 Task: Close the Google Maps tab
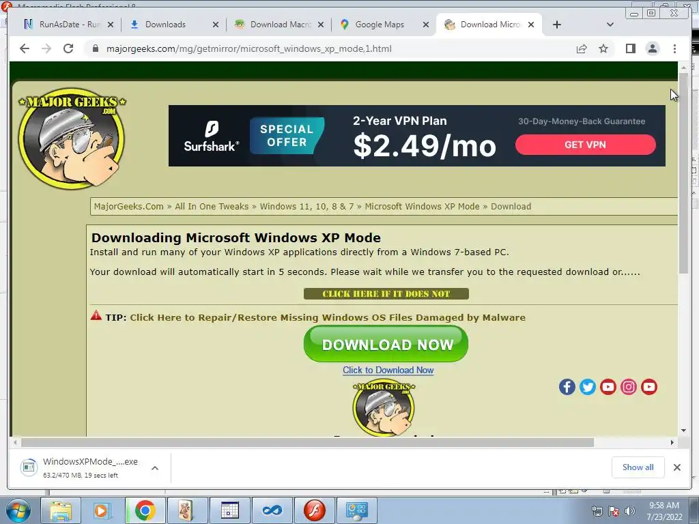pyautogui.click(x=426, y=25)
